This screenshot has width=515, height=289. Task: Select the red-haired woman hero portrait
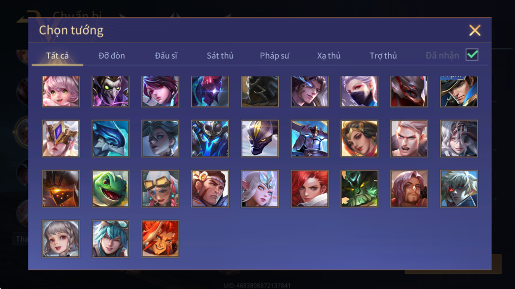pos(310,188)
